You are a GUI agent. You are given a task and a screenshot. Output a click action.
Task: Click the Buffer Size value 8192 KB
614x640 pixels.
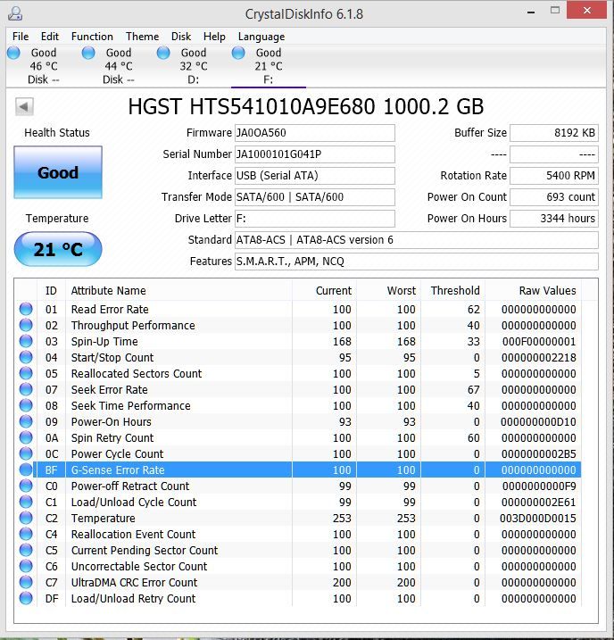click(x=554, y=133)
